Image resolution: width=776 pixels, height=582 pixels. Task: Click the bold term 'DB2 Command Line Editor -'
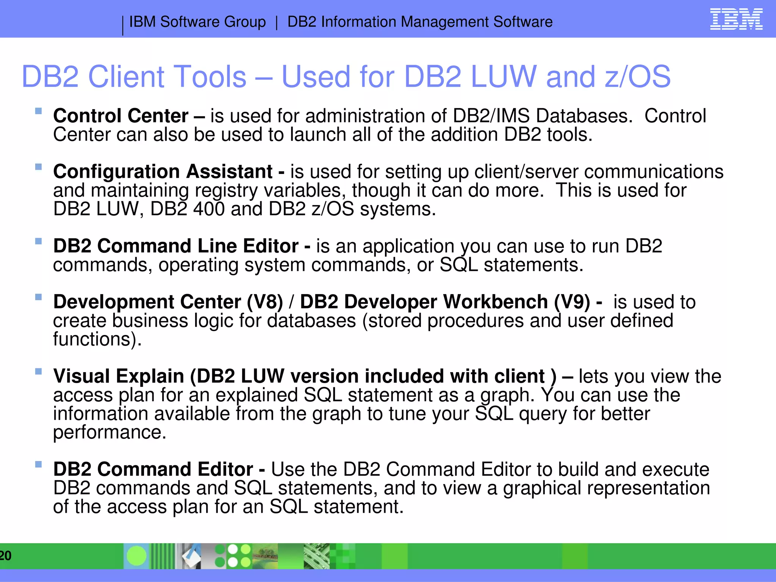tap(182, 246)
